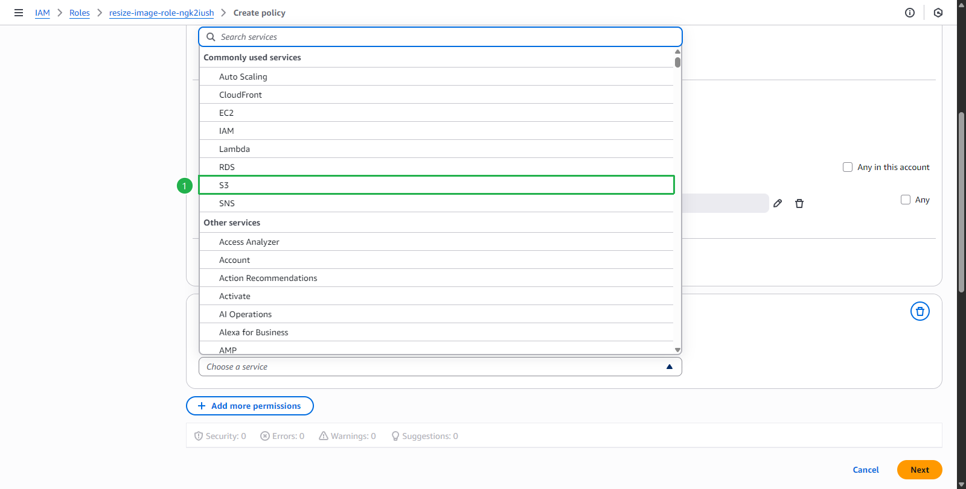Click the page vertical scrollbar
Screen dimensions: 966x489
[x=961, y=202]
